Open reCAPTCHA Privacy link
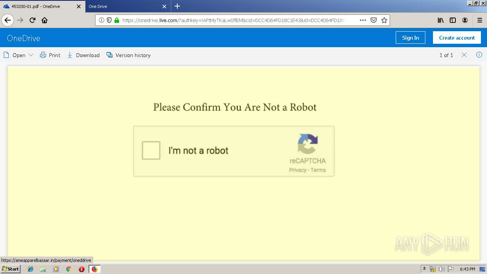This screenshot has width=487, height=274. pos(298,170)
